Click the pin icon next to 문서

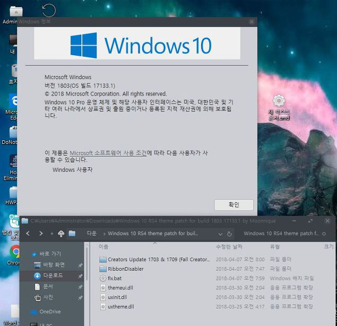click(x=80, y=287)
